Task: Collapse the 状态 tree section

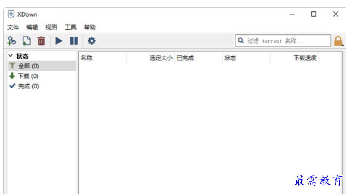Action: [x=10, y=56]
